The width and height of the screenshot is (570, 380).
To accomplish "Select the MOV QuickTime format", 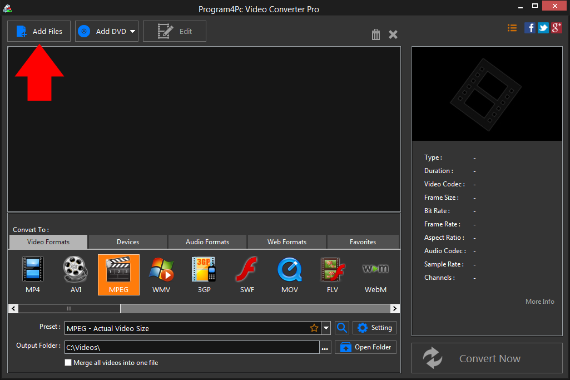I will 289,274.
